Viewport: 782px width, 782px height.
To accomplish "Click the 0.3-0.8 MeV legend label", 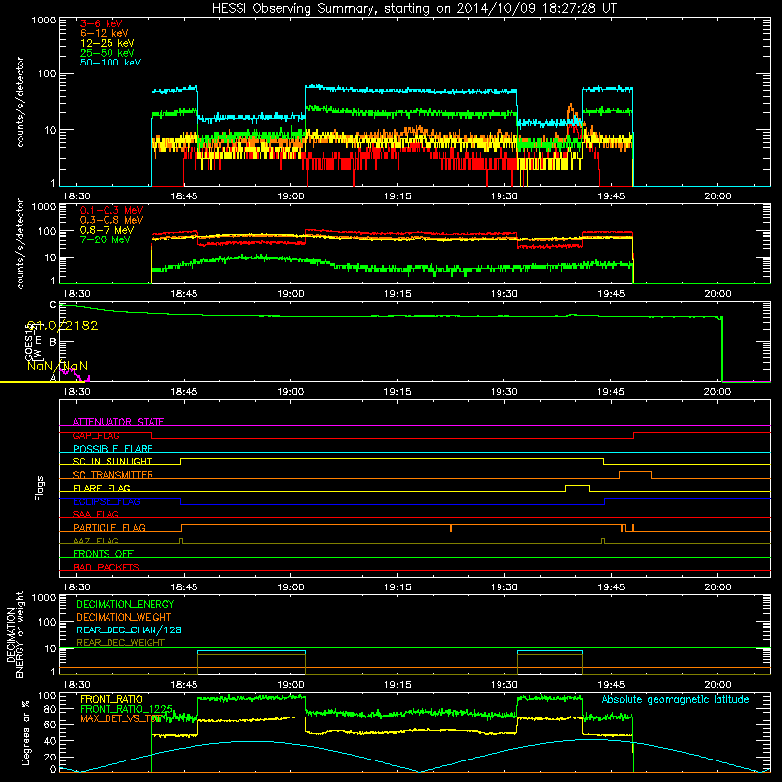I will point(111,220).
